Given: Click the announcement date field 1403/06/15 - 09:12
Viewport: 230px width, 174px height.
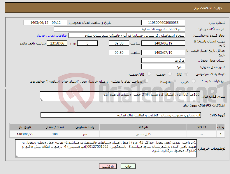Looking at the screenshot, I should point(45,23).
